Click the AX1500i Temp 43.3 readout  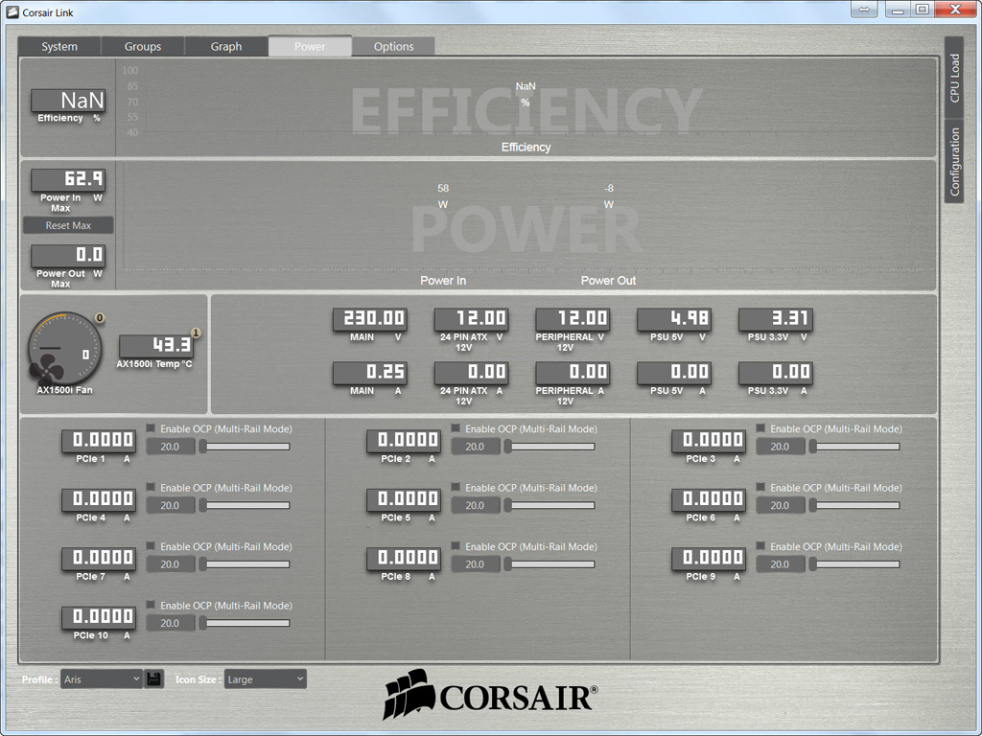pos(156,345)
